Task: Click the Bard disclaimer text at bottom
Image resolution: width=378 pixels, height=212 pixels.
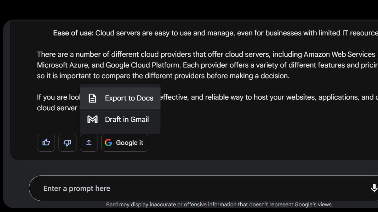Action: (x=219, y=204)
